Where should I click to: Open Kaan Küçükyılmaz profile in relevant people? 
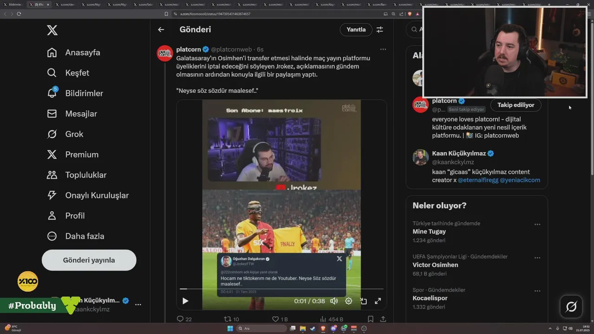coord(459,154)
